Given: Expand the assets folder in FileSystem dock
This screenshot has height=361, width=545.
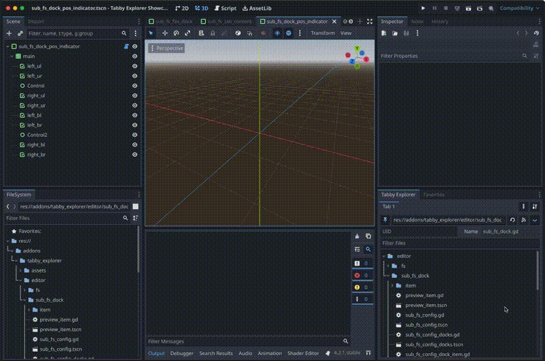Looking at the screenshot, I should pos(20,270).
